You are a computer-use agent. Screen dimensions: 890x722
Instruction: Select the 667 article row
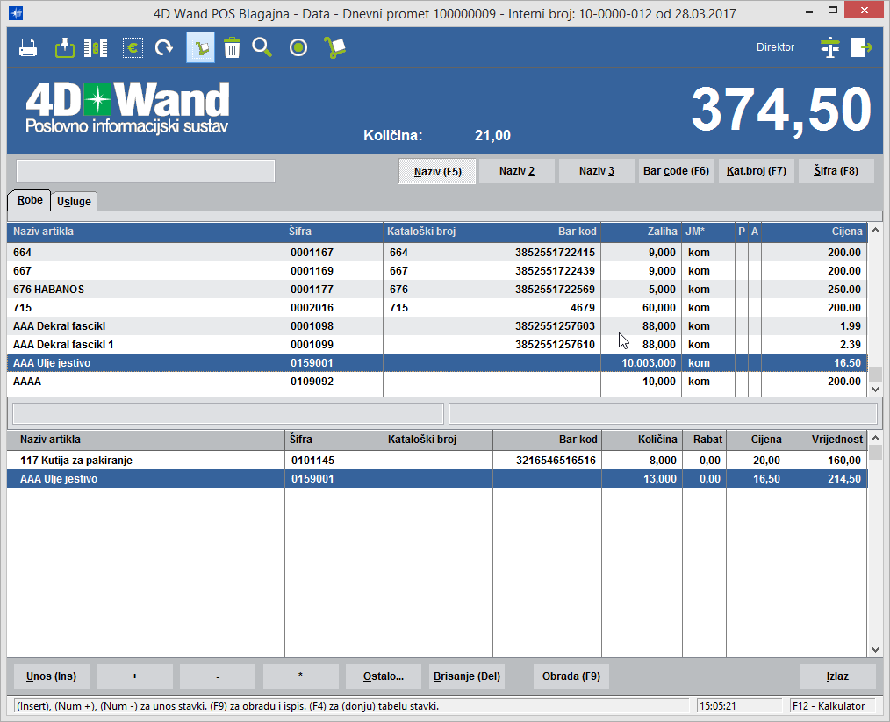pyautogui.click(x=437, y=270)
